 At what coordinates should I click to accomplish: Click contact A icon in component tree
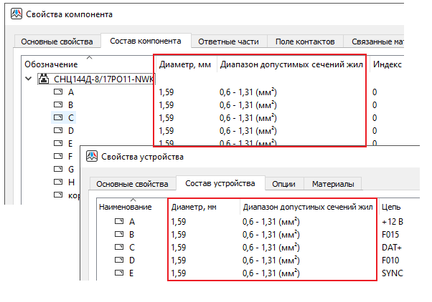(59, 92)
